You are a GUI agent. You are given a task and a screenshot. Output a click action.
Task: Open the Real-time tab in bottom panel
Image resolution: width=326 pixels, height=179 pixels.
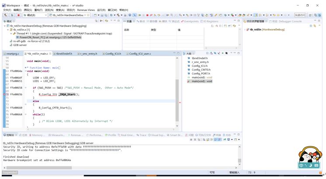click(126, 135)
